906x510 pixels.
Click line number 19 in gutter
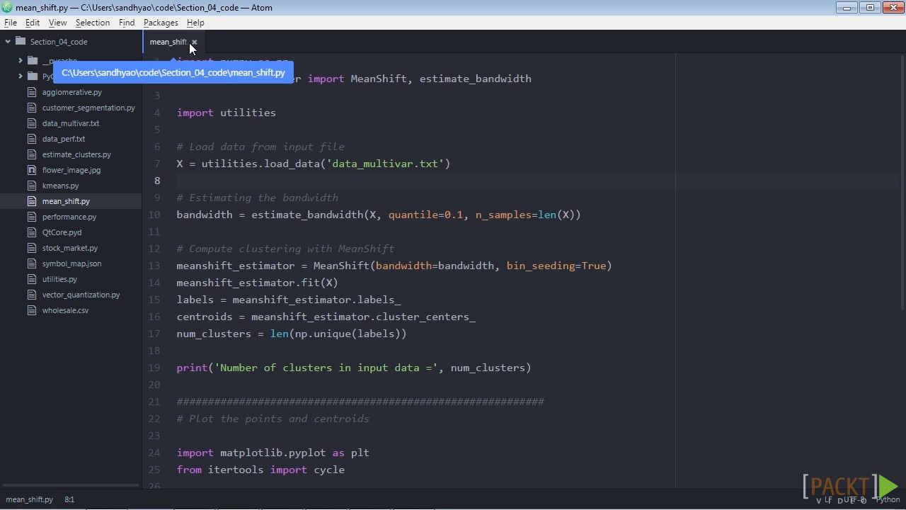point(154,368)
